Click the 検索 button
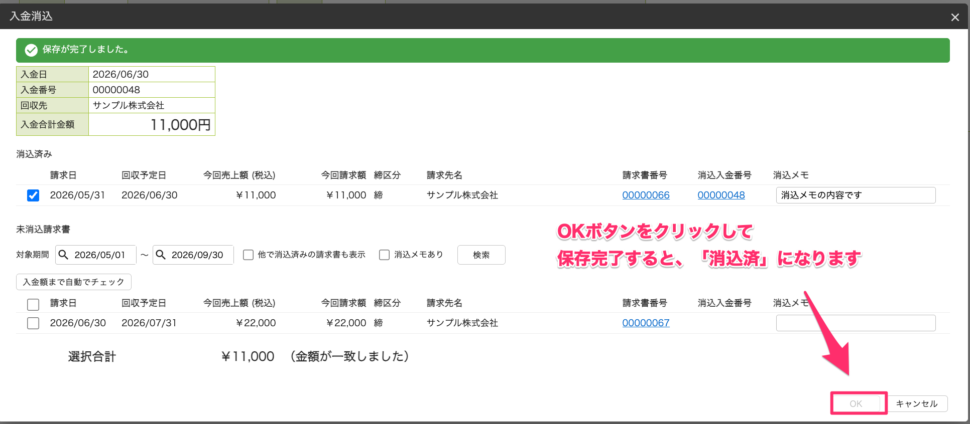970x424 pixels. pyautogui.click(x=481, y=255)
